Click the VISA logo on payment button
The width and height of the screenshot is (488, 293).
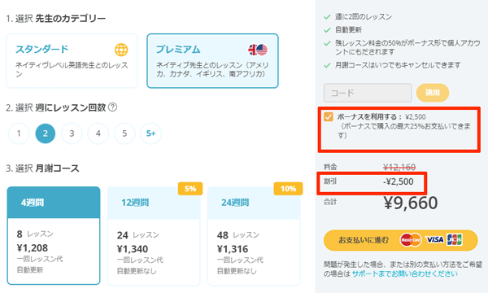[x=434, y=239]
